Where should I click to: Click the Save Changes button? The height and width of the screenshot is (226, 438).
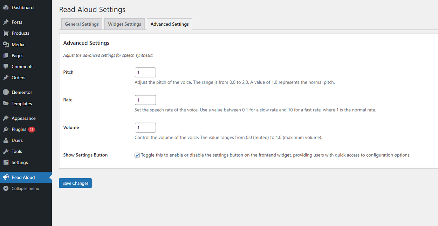tap(75, 183)
